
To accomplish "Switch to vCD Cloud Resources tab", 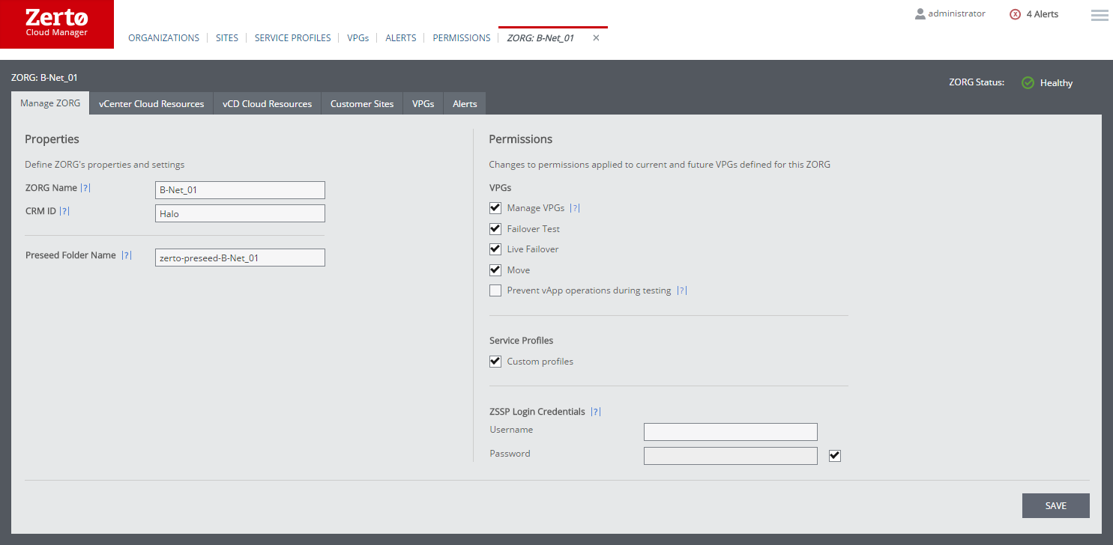I will [x=268, y=104].
